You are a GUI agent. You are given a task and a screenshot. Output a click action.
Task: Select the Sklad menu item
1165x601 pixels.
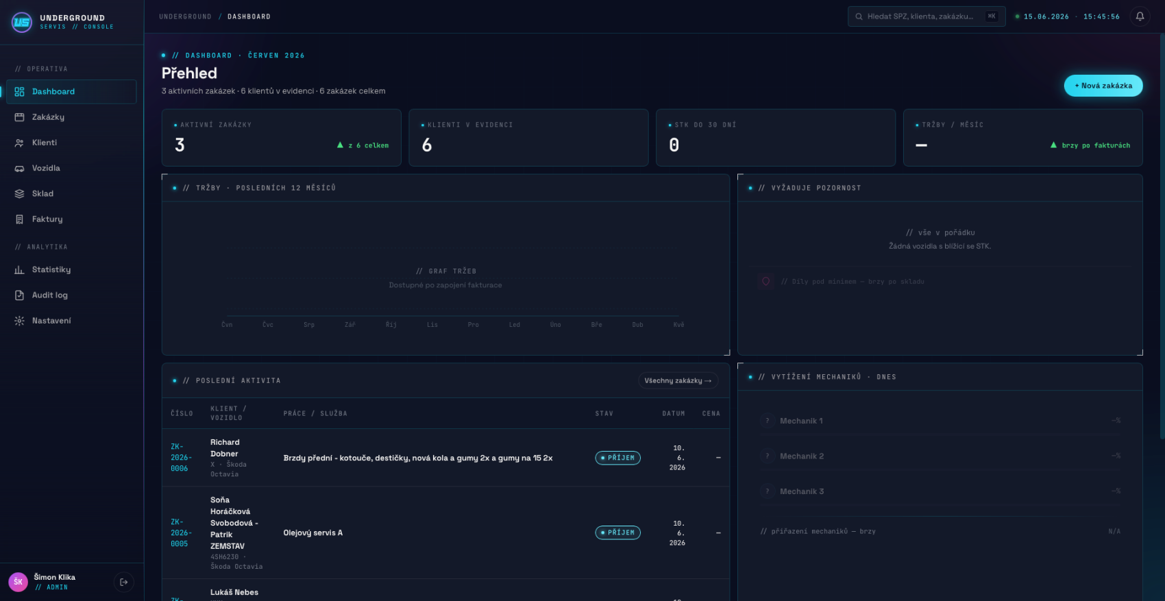coord(71,194)
